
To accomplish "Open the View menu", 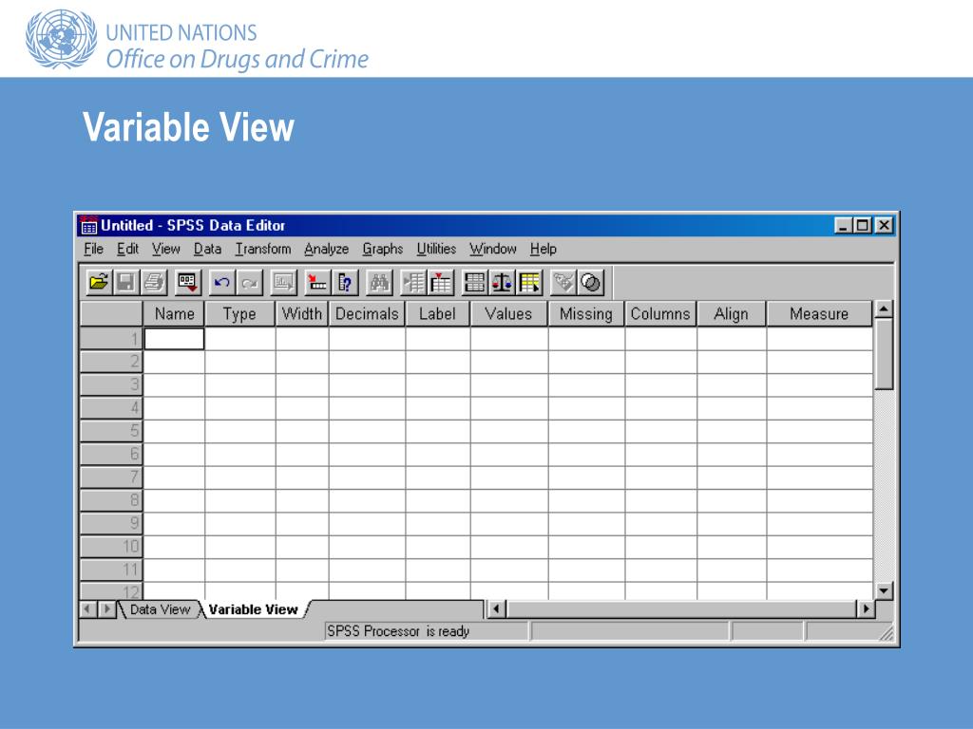I will tap(166, 249).
